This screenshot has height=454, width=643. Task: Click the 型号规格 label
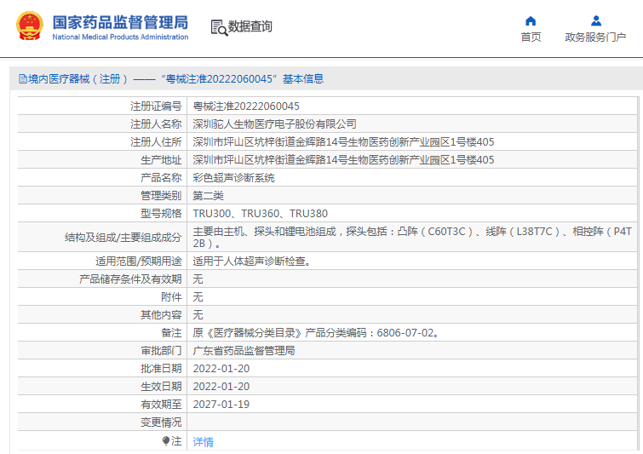pyautogui.click(x=161, y=214)
